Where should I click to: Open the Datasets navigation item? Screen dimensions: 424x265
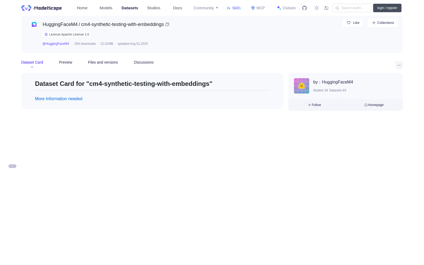pos(130,8)
